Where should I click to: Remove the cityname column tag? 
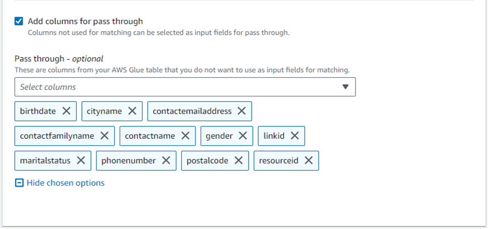132,111
